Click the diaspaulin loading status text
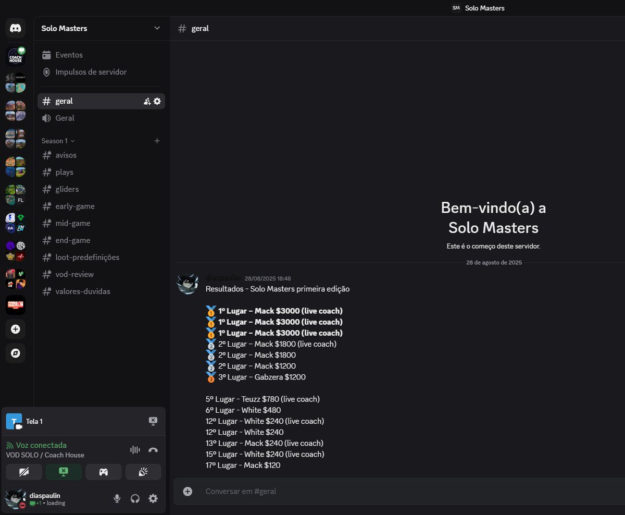Image resolution: width=625 pixels, height=515 pixels. (47, 504)
